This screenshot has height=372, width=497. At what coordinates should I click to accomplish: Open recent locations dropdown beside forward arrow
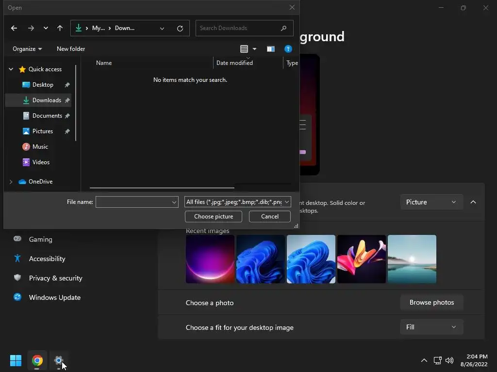[46, 28]
